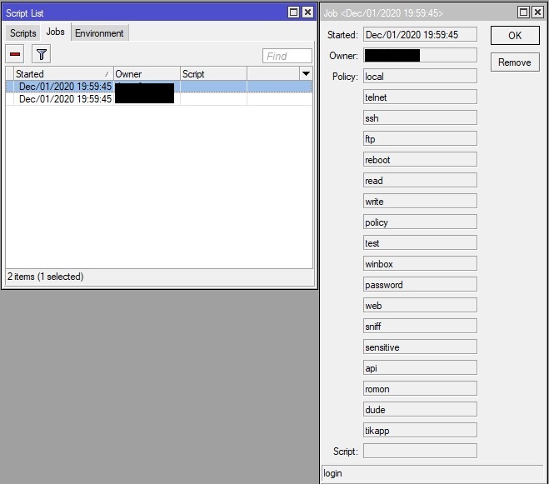The image size is (549, 484).
Task: Select the highlighted first job row date
Action: coord(65,86)
